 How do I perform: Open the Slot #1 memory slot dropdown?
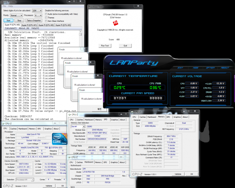[x=78, y=127]
